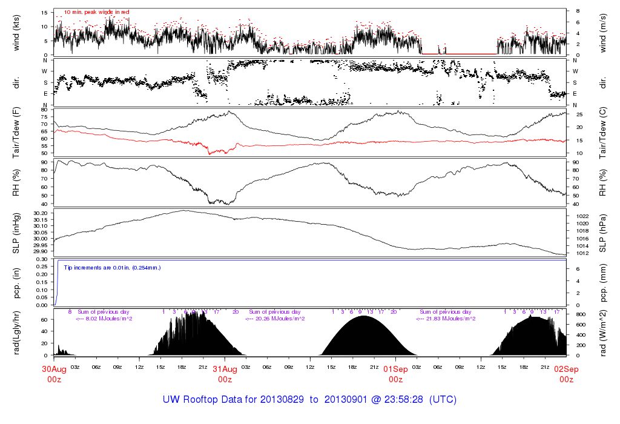Click the 'UW Rooftop Data' chart title
The image size is (620, 424).
[309, 400]
